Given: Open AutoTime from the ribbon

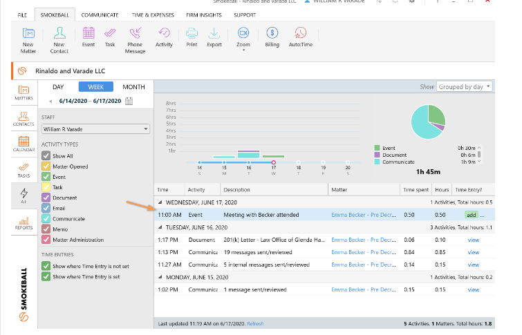Looking at the screenshot, I should [x=301, y=37].
